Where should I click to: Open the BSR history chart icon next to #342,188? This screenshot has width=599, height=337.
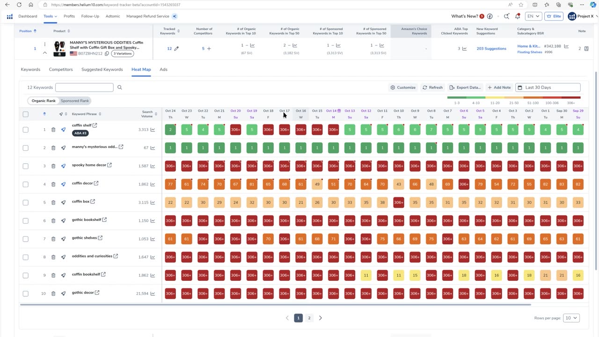tap(566, 46)
